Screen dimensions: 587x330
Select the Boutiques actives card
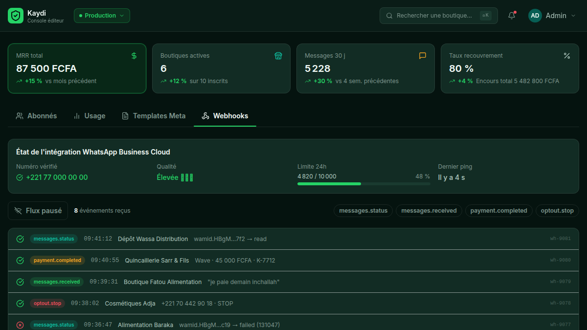coord(221,68)
